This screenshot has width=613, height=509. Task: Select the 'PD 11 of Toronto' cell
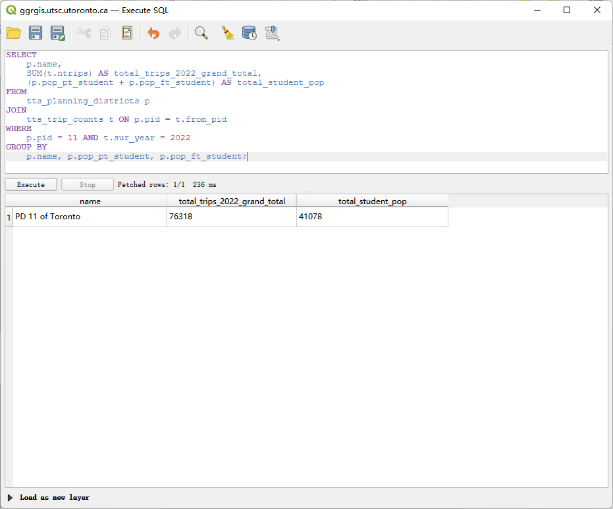[x=90, y=217]
